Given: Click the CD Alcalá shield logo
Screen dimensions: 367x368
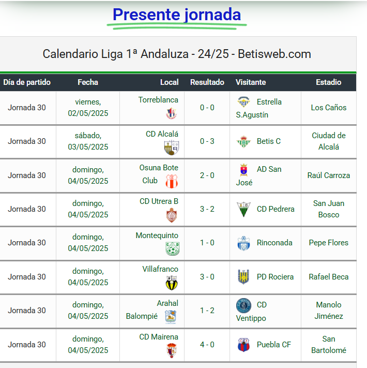Looking at the screenshot, I should [x=172, y=148].
